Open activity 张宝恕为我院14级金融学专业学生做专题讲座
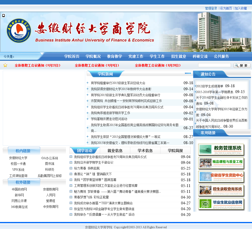The width and height of the screenshot is (252, 229). pyautogui.click(x=104, y=209)
